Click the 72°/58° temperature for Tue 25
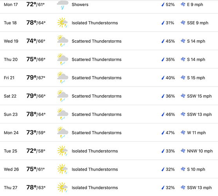218x196 pixels. (36, 151)
